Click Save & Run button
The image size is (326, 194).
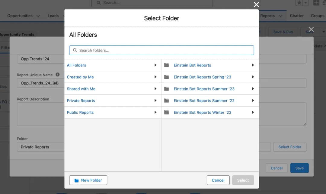pos(283,32)
